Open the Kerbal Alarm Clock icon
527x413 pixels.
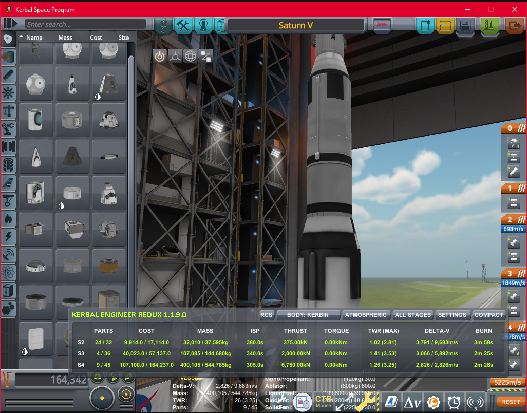454,402
